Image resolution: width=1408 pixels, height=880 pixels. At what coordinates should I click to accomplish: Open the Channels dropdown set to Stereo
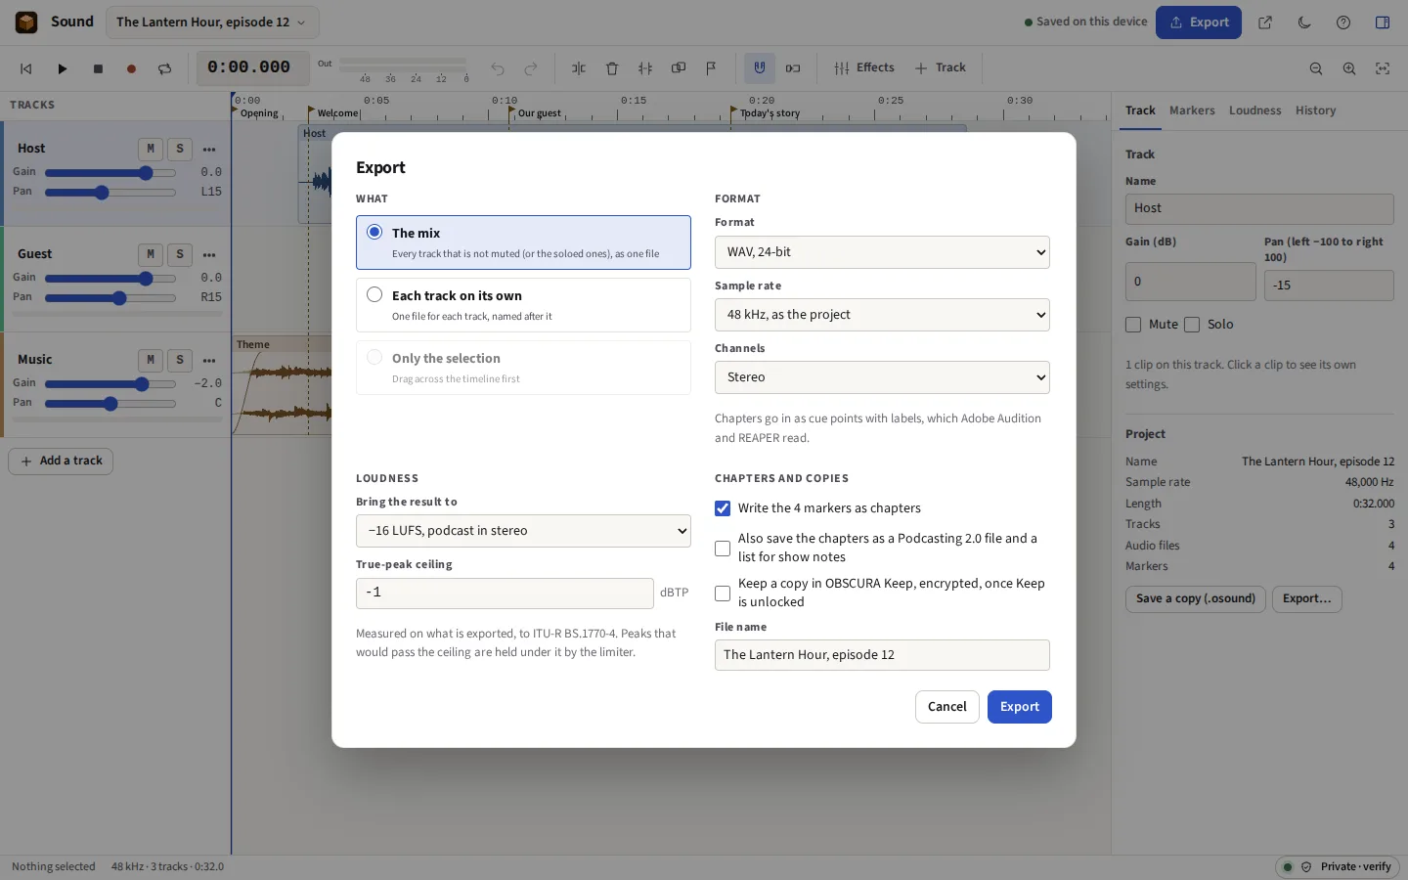coord(882,377)
